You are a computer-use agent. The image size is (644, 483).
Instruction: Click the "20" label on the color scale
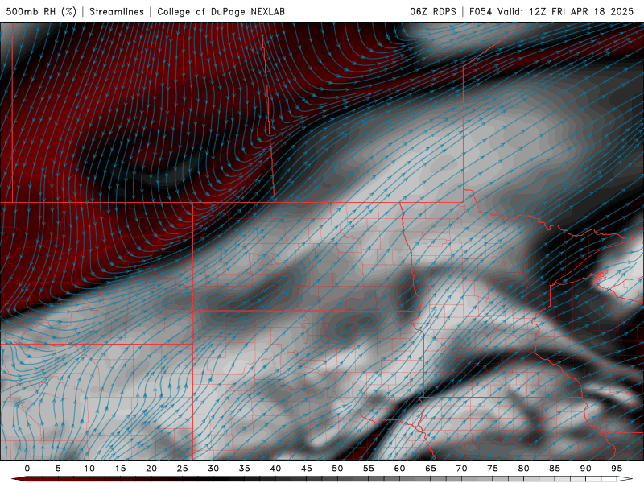(x=151, y=469)
